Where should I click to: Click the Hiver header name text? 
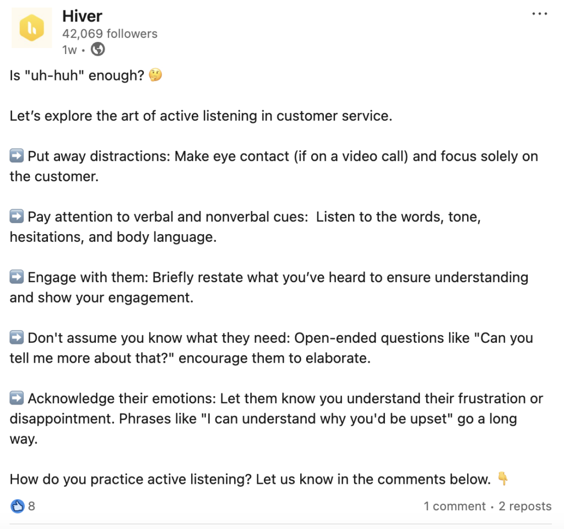coord(82,16)
